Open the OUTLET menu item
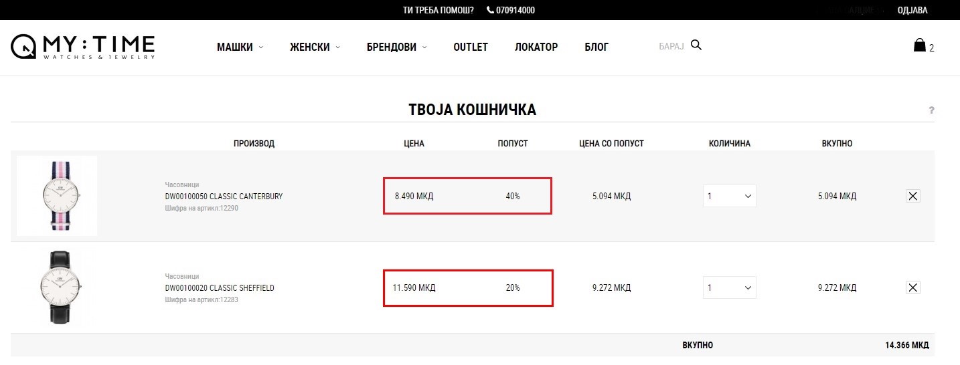960x365 pixels. click(471, 47)
